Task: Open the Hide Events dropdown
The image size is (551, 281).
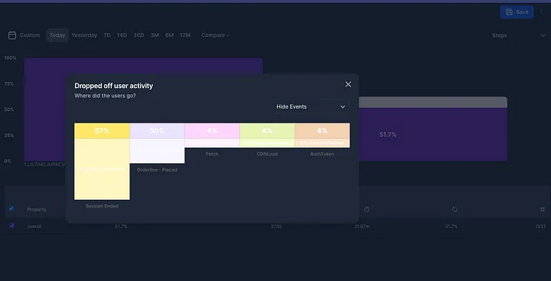Action: click(311, 107)
